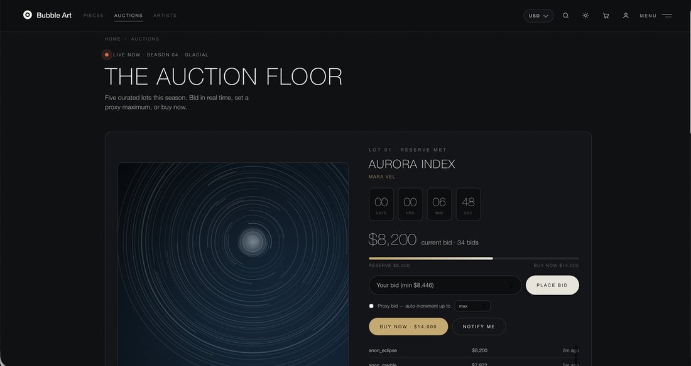691x366 pixels.
Task: Click the Bubble Art logo icon
Action: [x=27, y=15]
